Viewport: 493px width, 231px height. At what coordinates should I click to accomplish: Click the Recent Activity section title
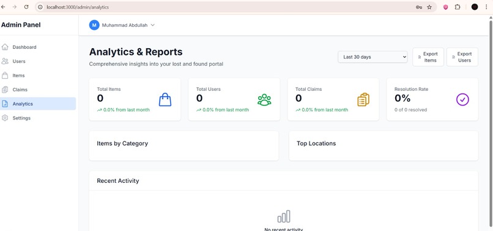tap(118, 181)
